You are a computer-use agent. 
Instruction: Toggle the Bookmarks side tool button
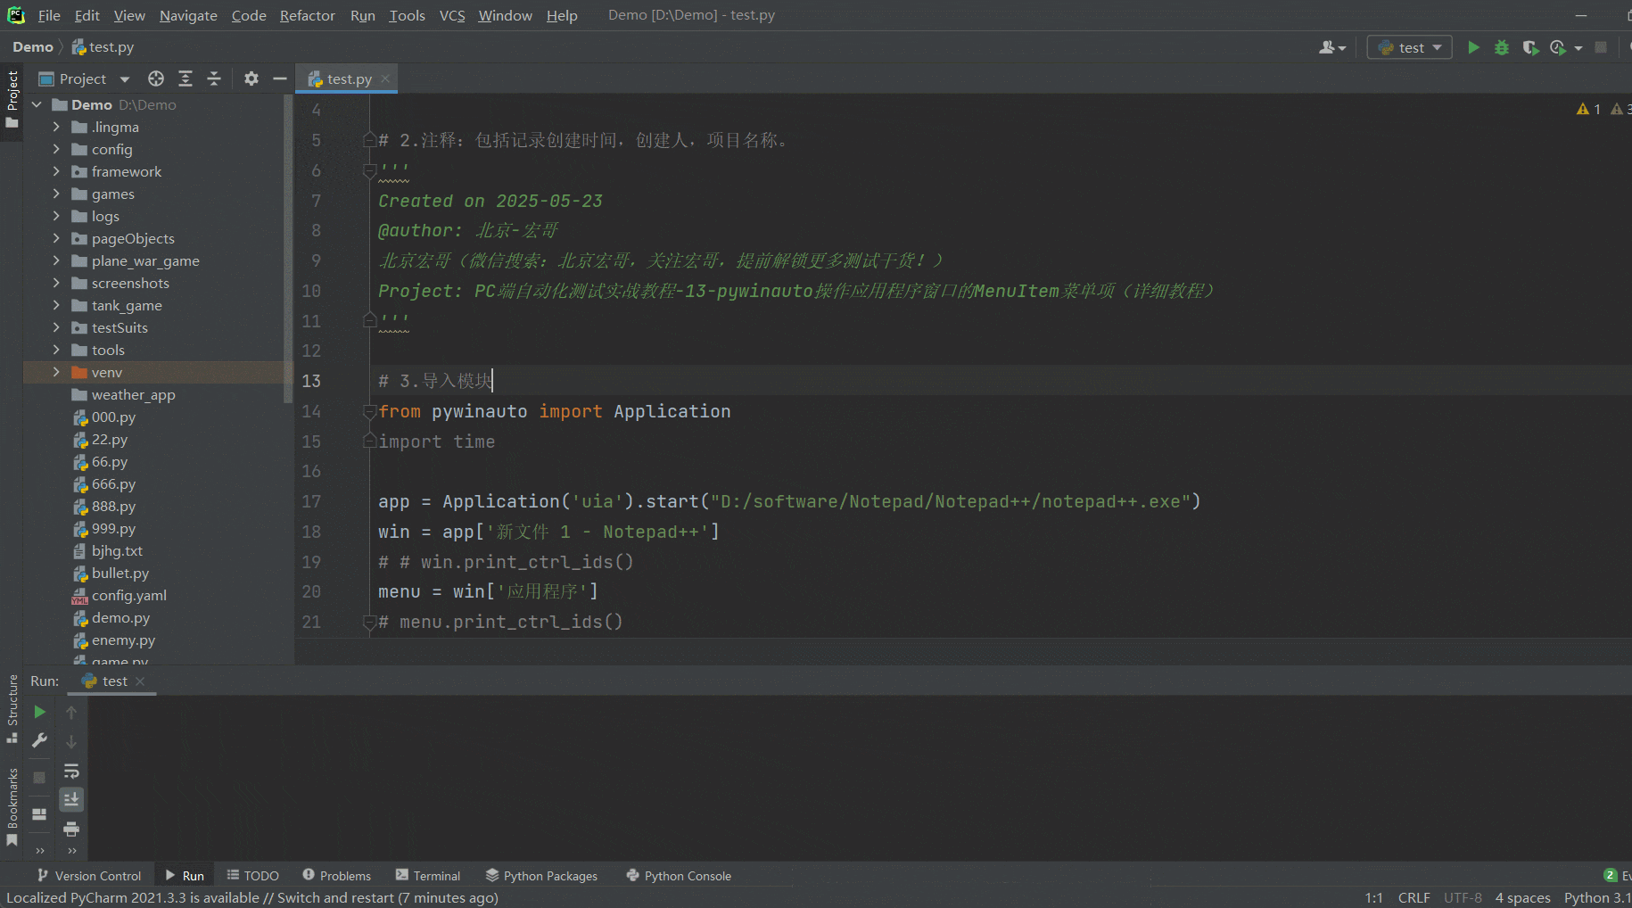(12, 807)
